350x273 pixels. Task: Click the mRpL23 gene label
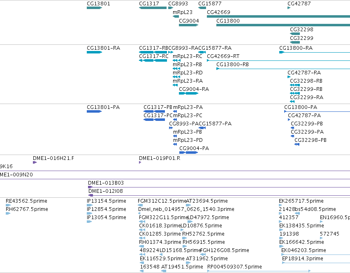click(x=182, y=12)
